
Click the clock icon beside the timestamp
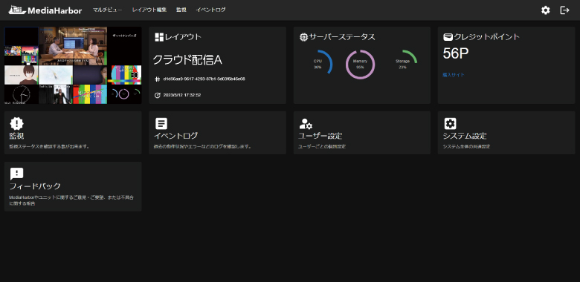(x=157, y=95)
